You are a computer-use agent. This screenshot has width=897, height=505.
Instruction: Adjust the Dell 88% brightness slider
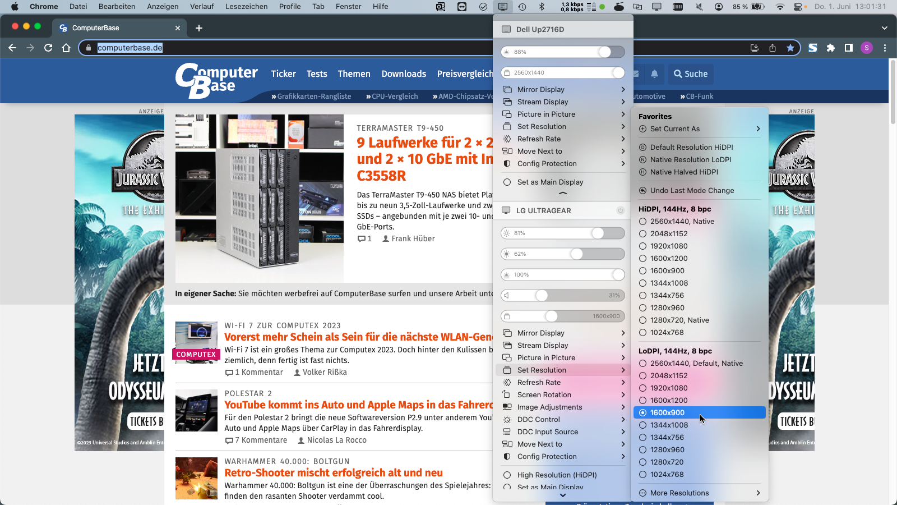click(x=563, y=52)
